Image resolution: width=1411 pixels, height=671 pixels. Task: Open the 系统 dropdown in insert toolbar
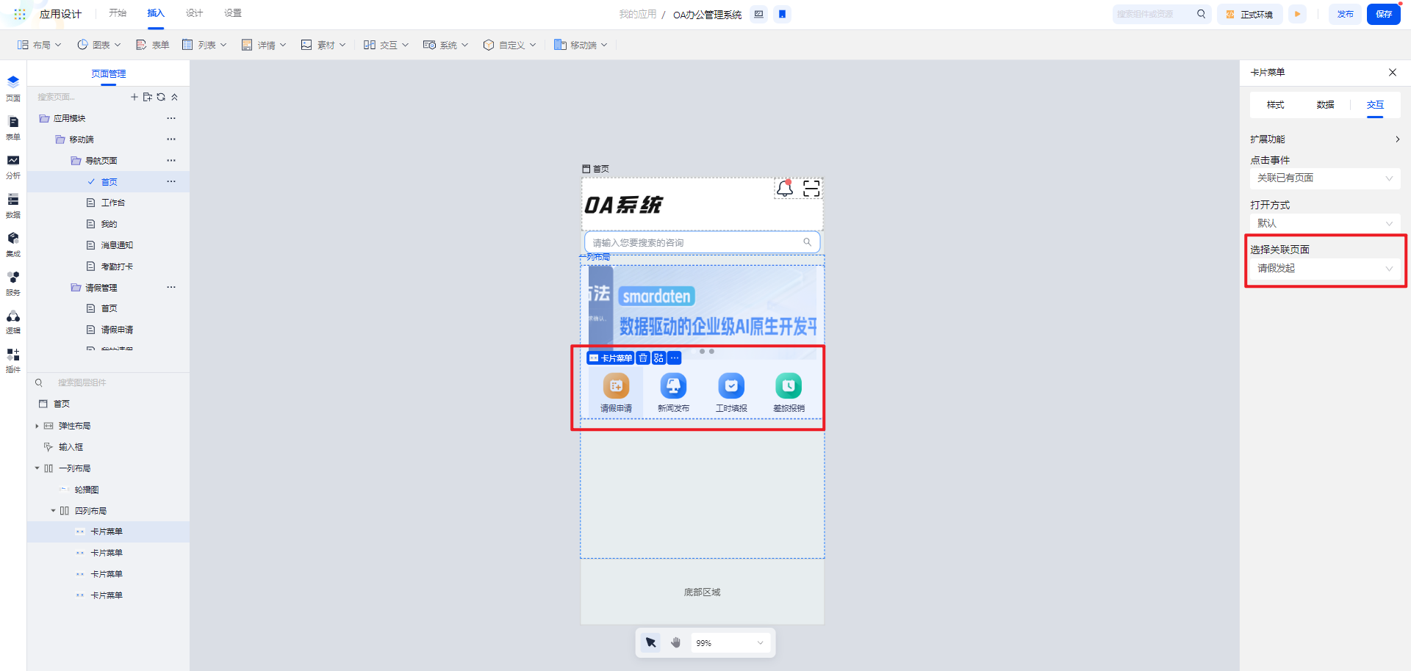(x=446, y=45)
